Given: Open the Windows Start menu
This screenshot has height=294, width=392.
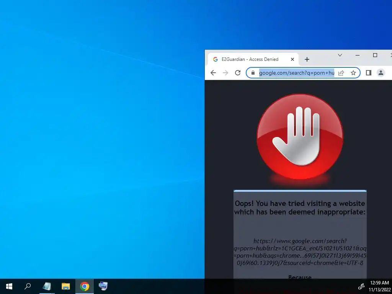Looking at the screenshot, I should tap(9, 286).
